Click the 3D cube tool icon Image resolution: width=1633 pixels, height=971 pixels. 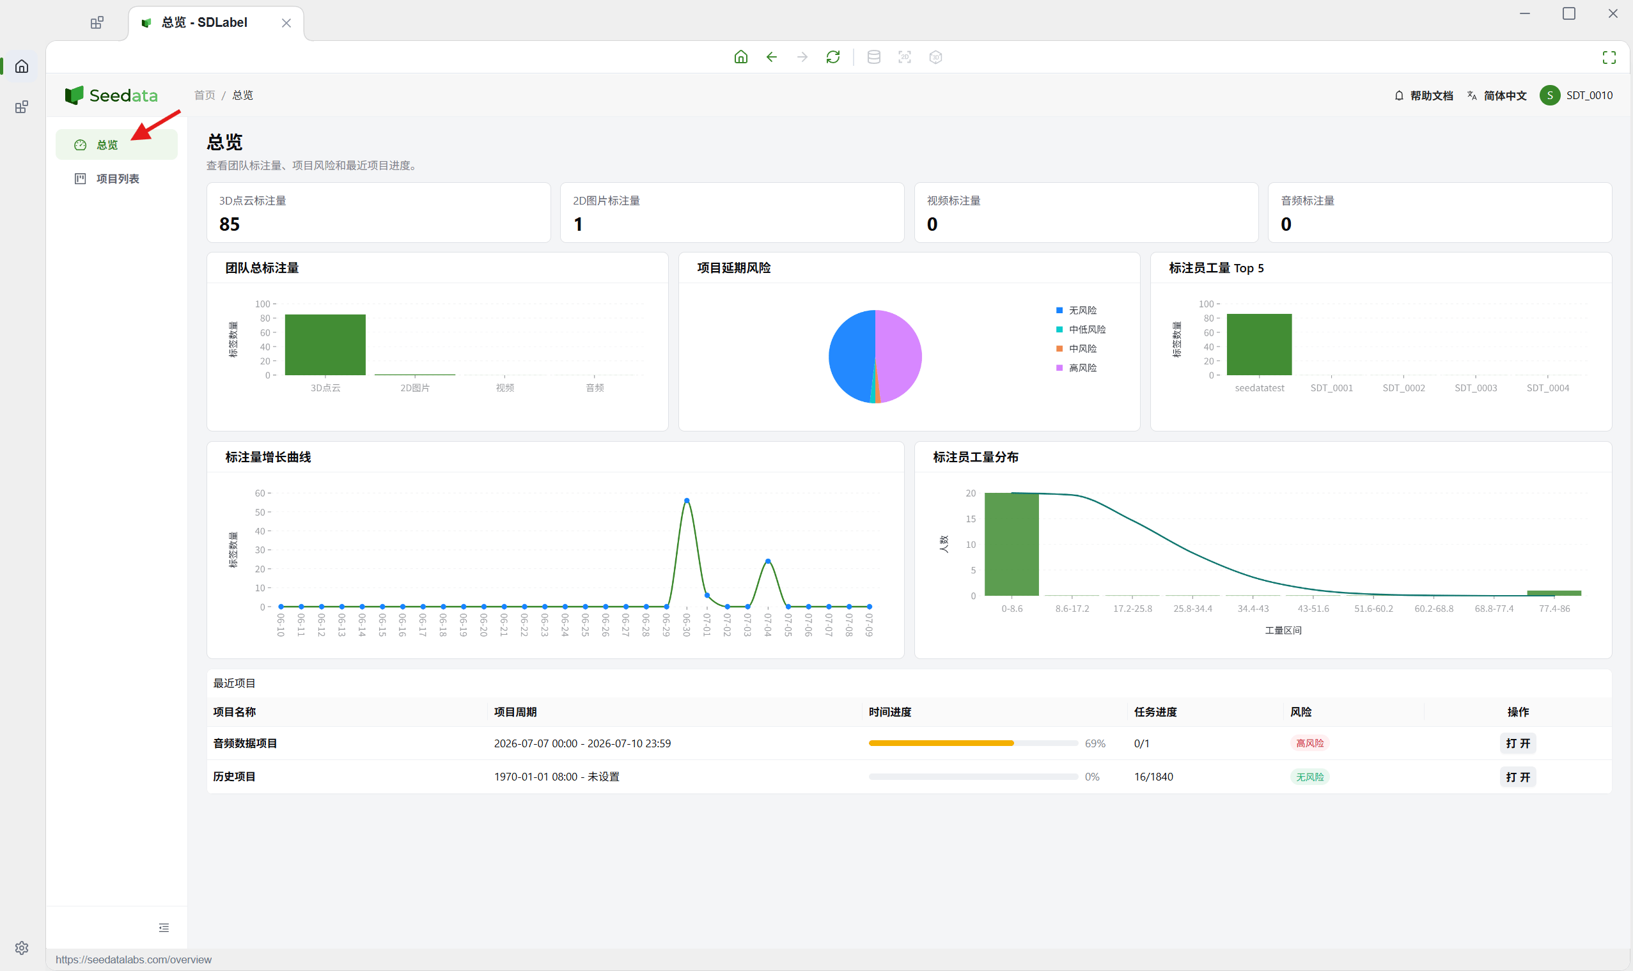click(935, 57)
